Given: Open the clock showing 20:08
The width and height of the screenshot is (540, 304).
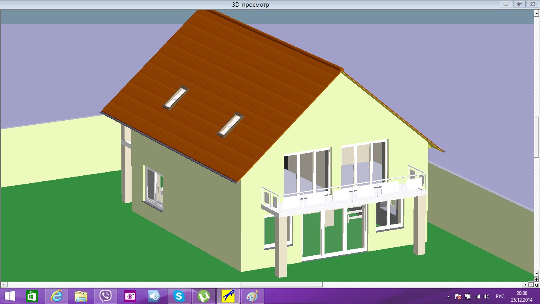Looking at the screenshot, I should pyautogui.click(x=522, y=296).
